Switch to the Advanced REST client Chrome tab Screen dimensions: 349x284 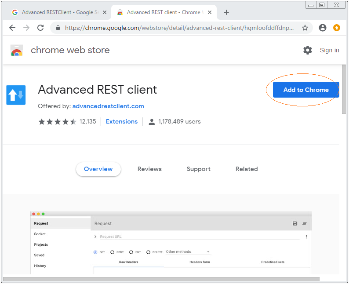164,12
